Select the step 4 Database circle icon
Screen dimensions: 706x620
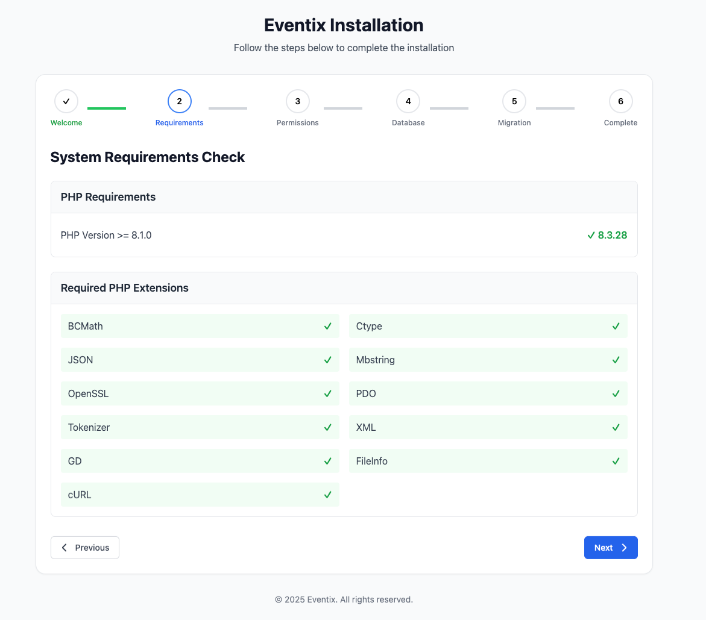pos(408,101)
